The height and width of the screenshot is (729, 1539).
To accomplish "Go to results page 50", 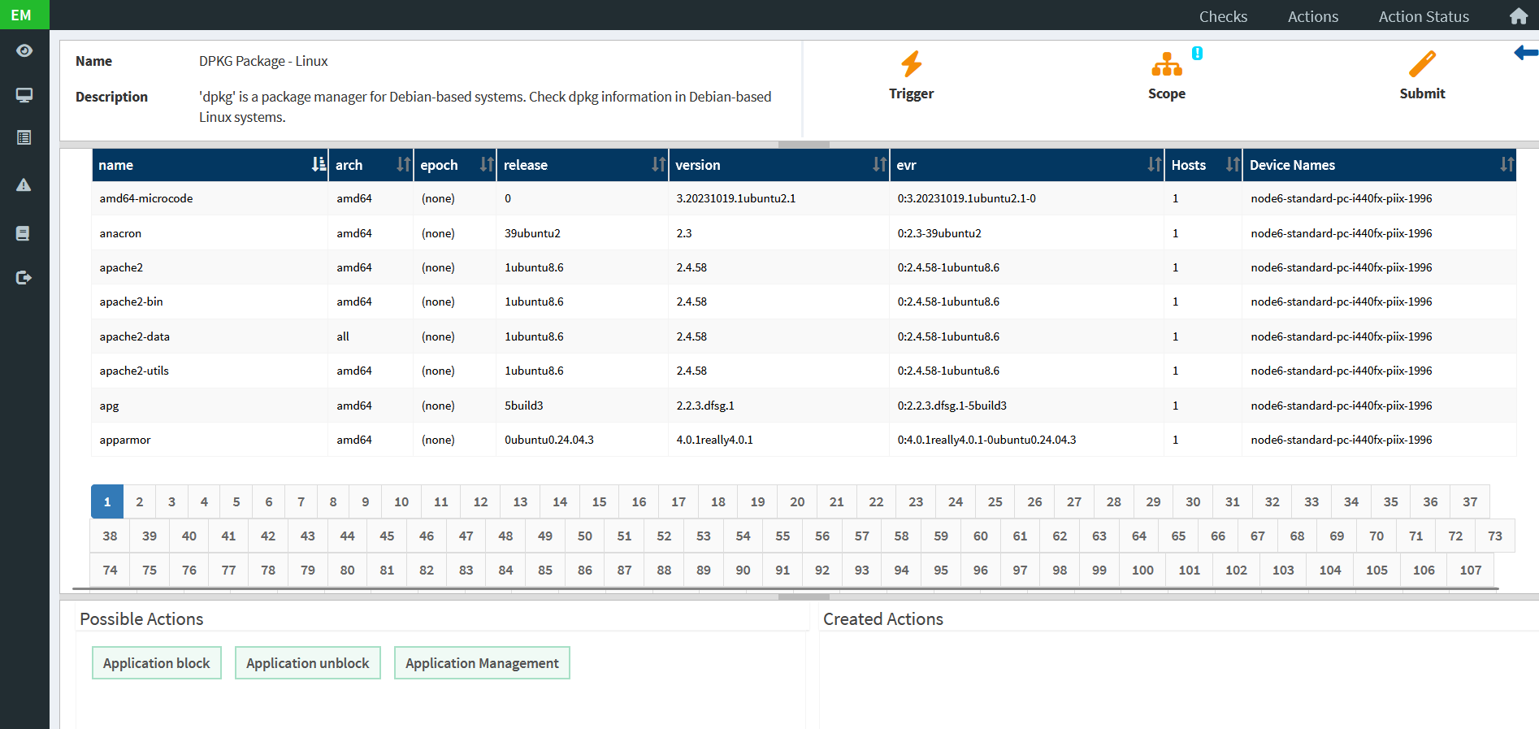I will (585, 536).
